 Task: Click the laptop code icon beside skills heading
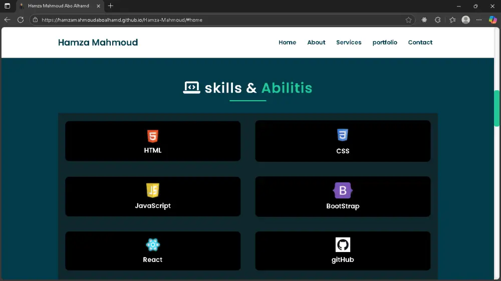[x=191, y=88]
